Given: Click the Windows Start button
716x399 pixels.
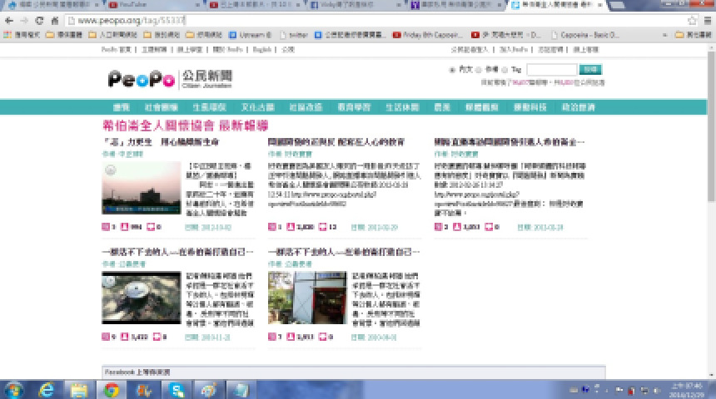Looking at the screenshot, I should click(14, 389).
